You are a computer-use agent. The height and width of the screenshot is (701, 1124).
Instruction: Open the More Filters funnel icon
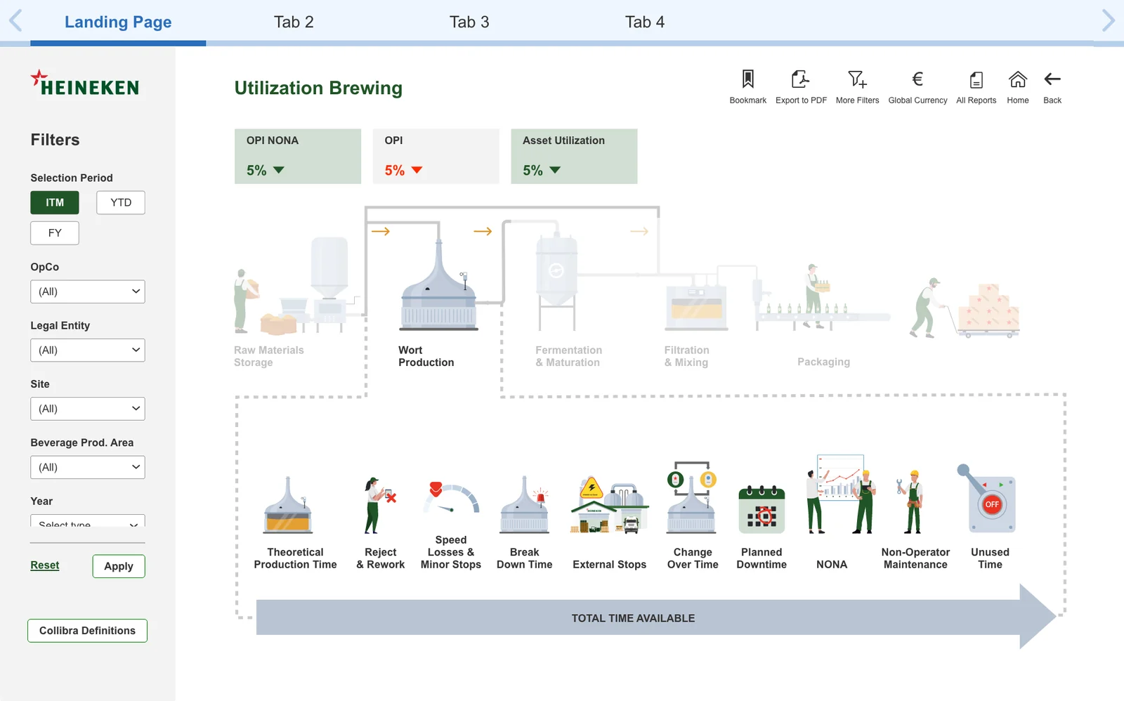tap(857, 79)
